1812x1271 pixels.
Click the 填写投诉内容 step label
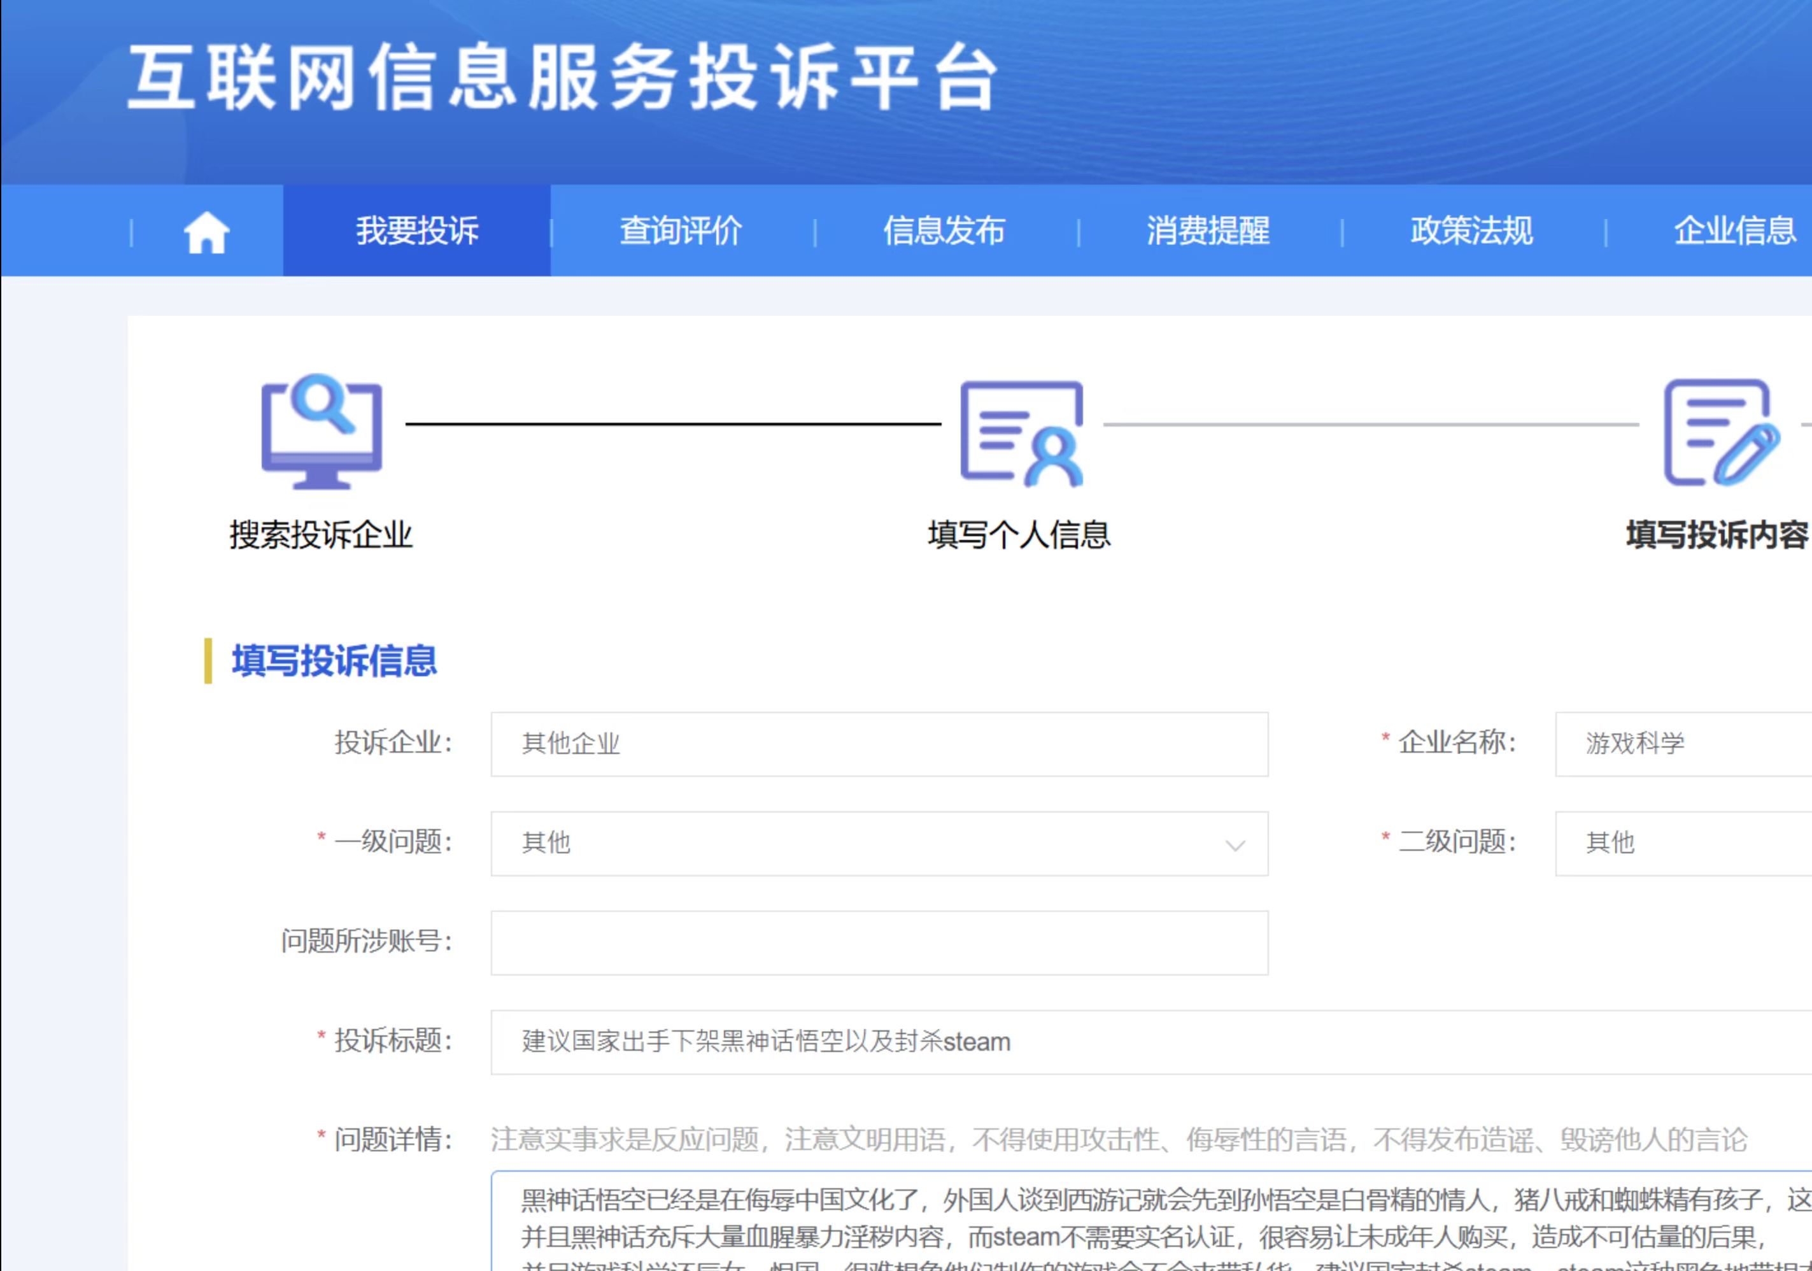(1717, 534)
